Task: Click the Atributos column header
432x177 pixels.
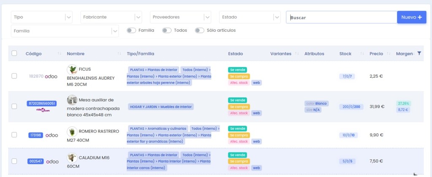Action: (x=314, y=54)
